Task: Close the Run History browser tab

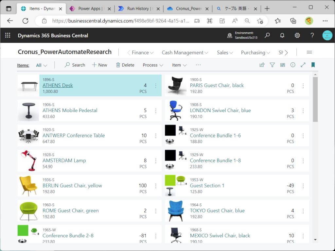Action: pos(158,9)
